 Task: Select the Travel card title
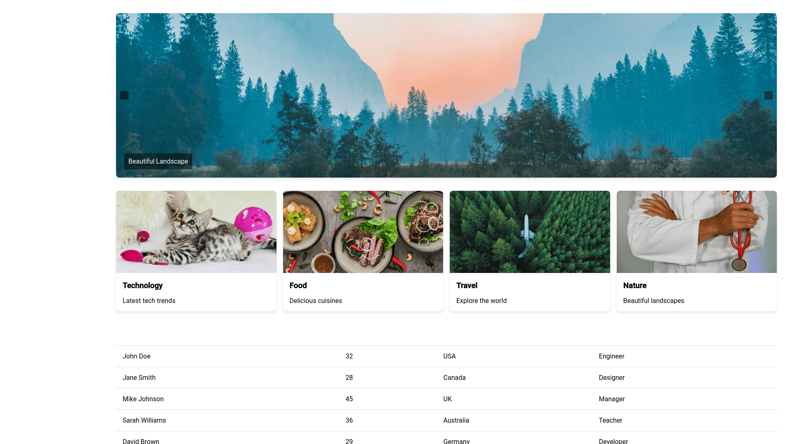point(467,285)
